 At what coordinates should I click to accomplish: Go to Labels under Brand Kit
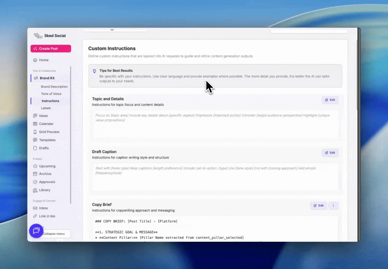point(46,108)
